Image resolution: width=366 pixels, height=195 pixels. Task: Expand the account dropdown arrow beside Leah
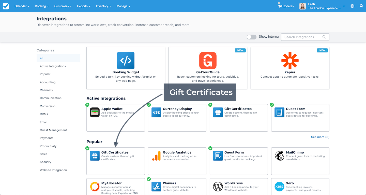344,6
